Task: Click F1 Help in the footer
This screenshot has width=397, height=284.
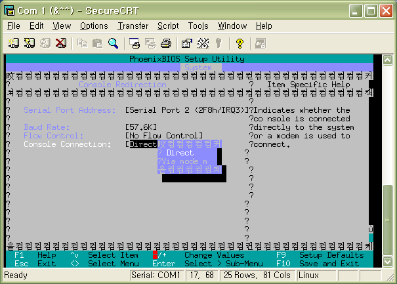Action: pyautogui.click(x=35, y=255)
